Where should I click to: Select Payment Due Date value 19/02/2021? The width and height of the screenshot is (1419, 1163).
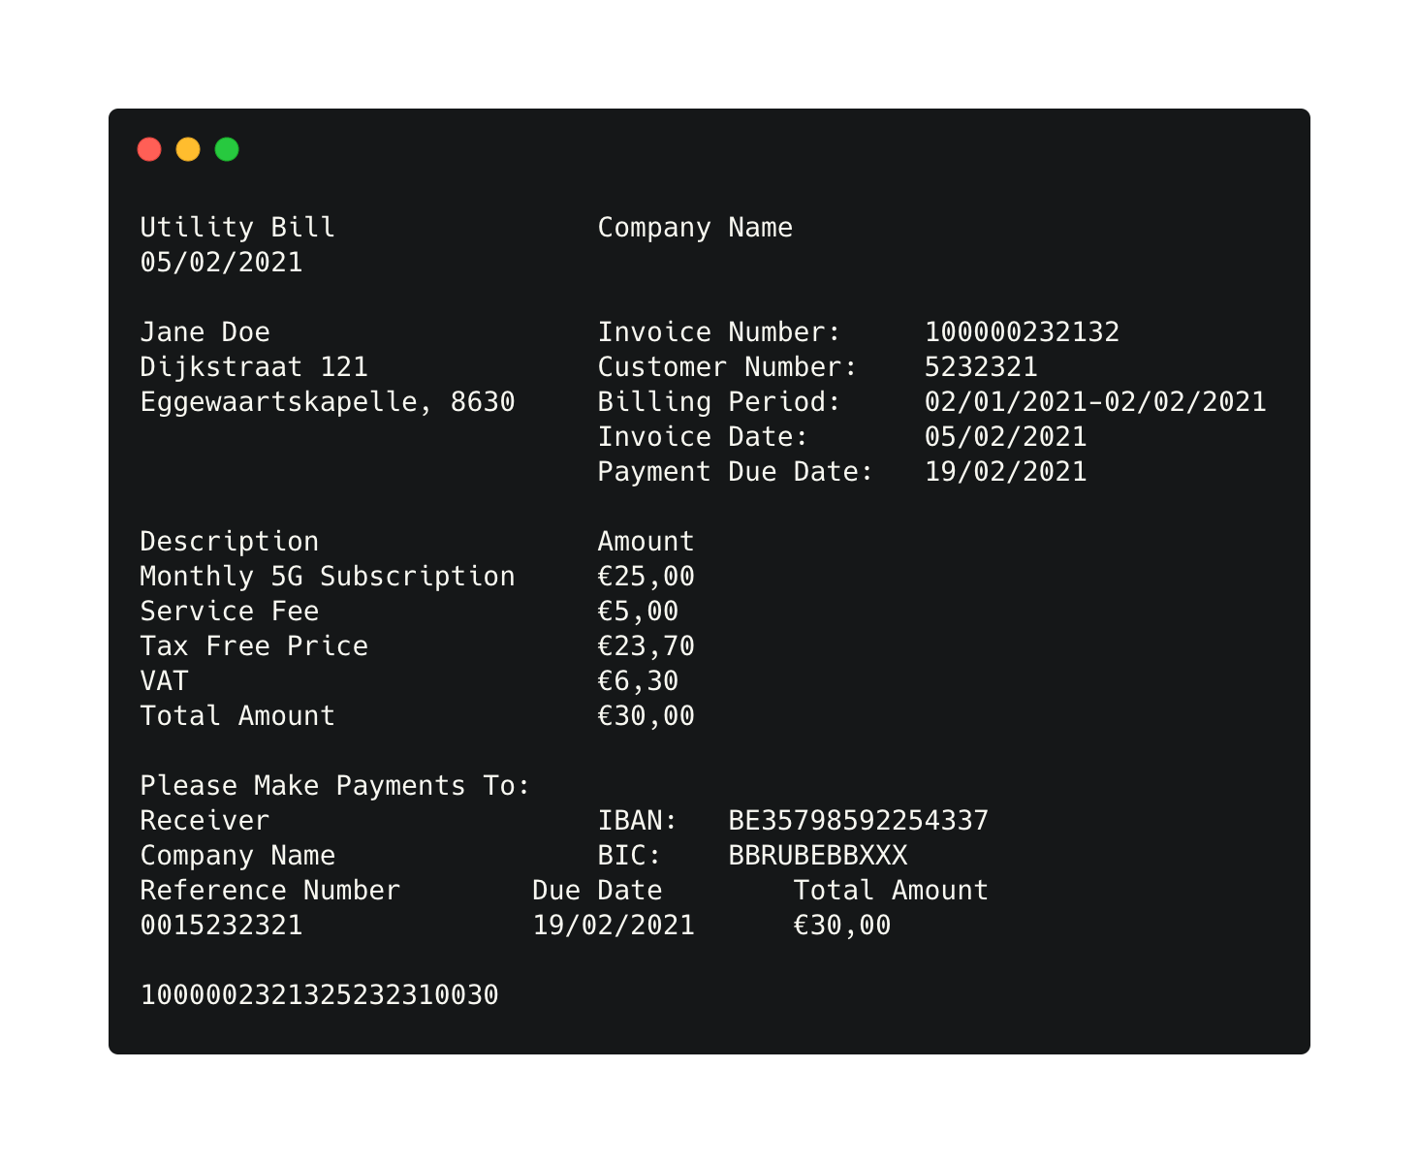(x=1005, y=471)
